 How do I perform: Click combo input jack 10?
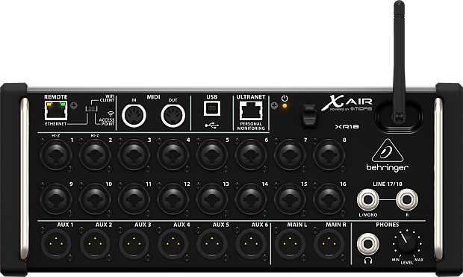coord(95,199)
